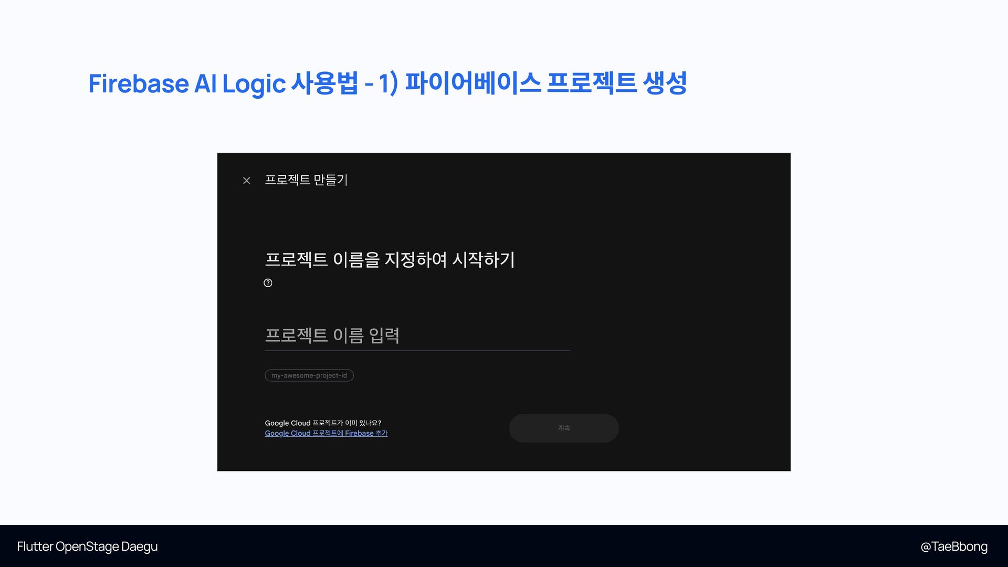This screenshot has height=567, width=1008.
Task: Click 'Daegu' in the footer label
Action: pos(139,547)
